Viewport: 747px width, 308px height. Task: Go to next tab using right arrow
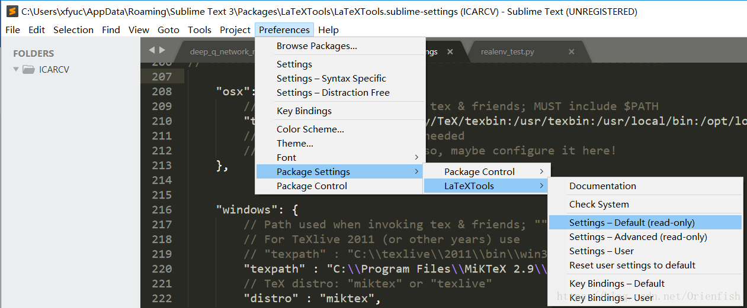click(x=162, y=50)
